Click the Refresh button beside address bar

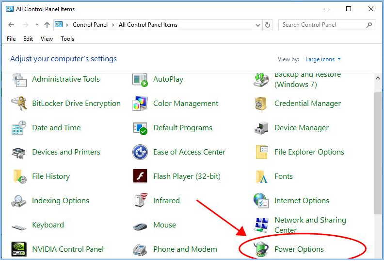268,25
